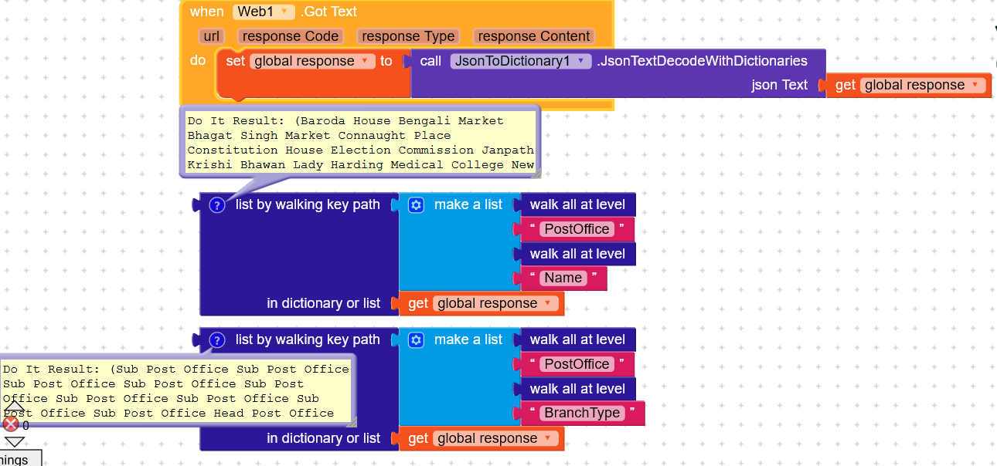Open the mutator gear on the bottom make a list block
Screen dimensions: 997x466
click(x=416, y=339)
